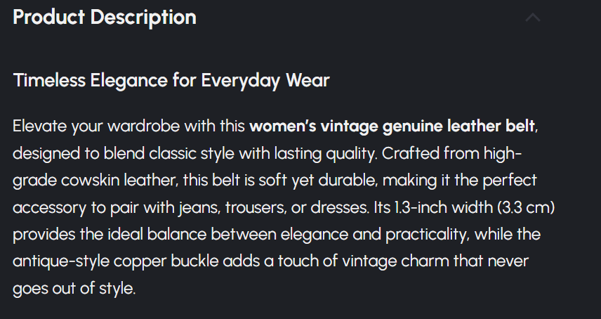Click the (3.3 cm) measurement text
The width and height of the screenshot is (601, 319).
tap(526, 208)
